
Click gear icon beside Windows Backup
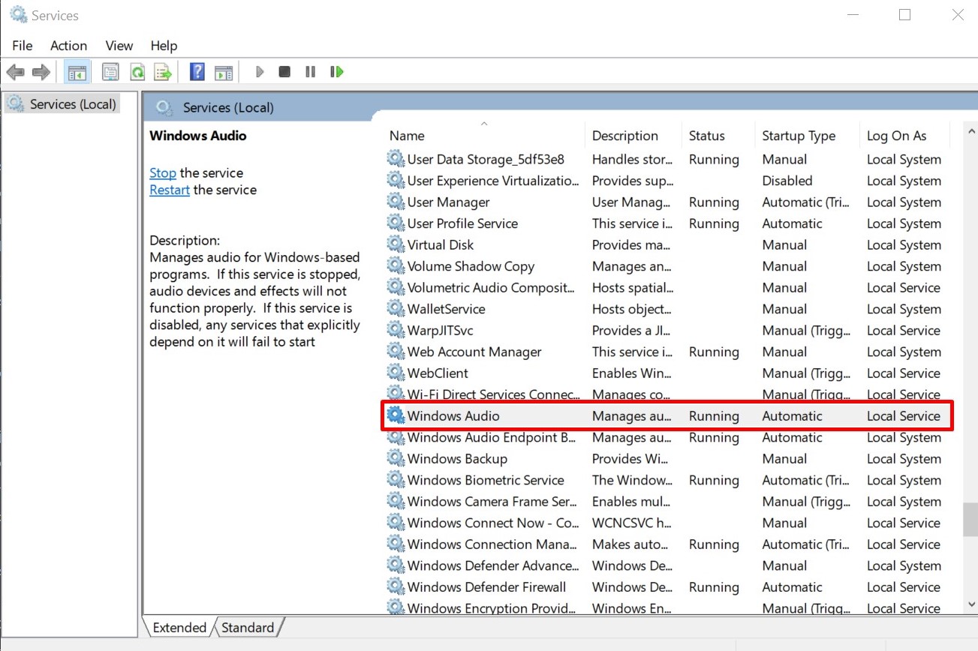tap(396, 458)
